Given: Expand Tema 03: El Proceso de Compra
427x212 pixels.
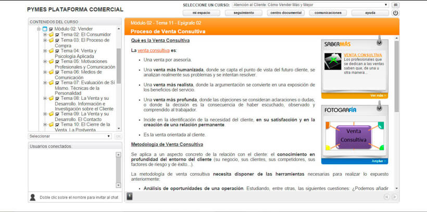Looking at the screenshot, I should pyautogui.click(x=45, y=40).
